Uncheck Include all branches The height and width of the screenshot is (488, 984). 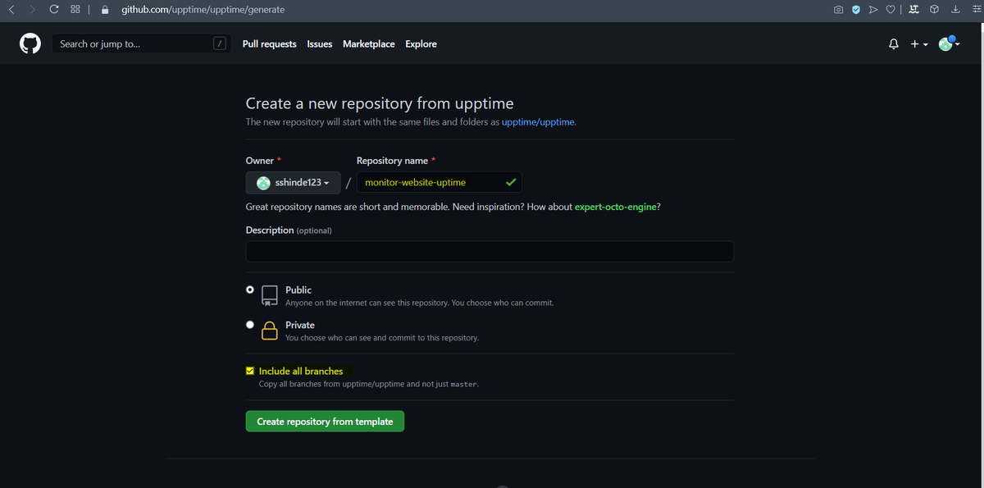coord(250,371)
